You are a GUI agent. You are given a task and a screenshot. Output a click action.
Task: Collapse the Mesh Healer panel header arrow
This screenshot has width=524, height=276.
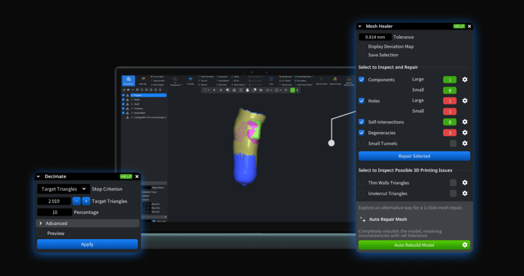coord(360,26)
